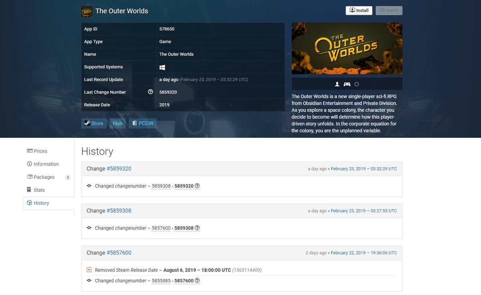Click the Install button

pyautogui.click(x=359, y=10)
